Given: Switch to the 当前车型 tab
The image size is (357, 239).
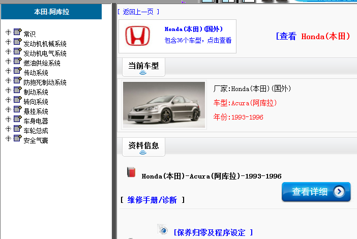Looking at the screenshot, I should (143, 67).
